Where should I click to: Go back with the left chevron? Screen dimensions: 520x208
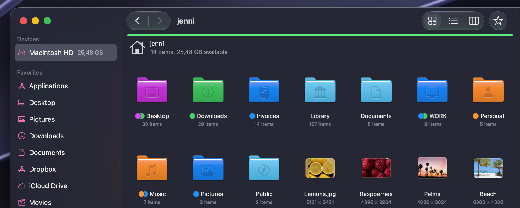click(x=138, y=21)
